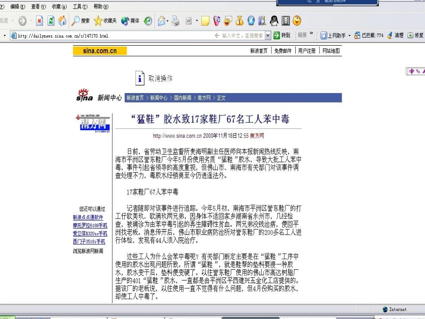The image size is (425, 319).
Task: Open the search box dropdown arrow
Action: click(x=268, y=35)
